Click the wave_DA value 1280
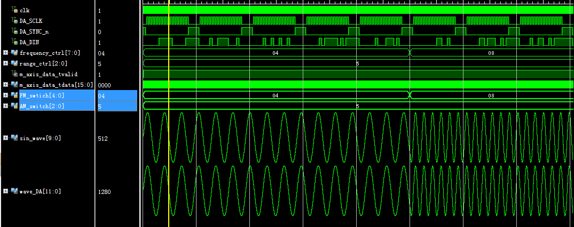The image size is (574, 227). tap(104, 192)
